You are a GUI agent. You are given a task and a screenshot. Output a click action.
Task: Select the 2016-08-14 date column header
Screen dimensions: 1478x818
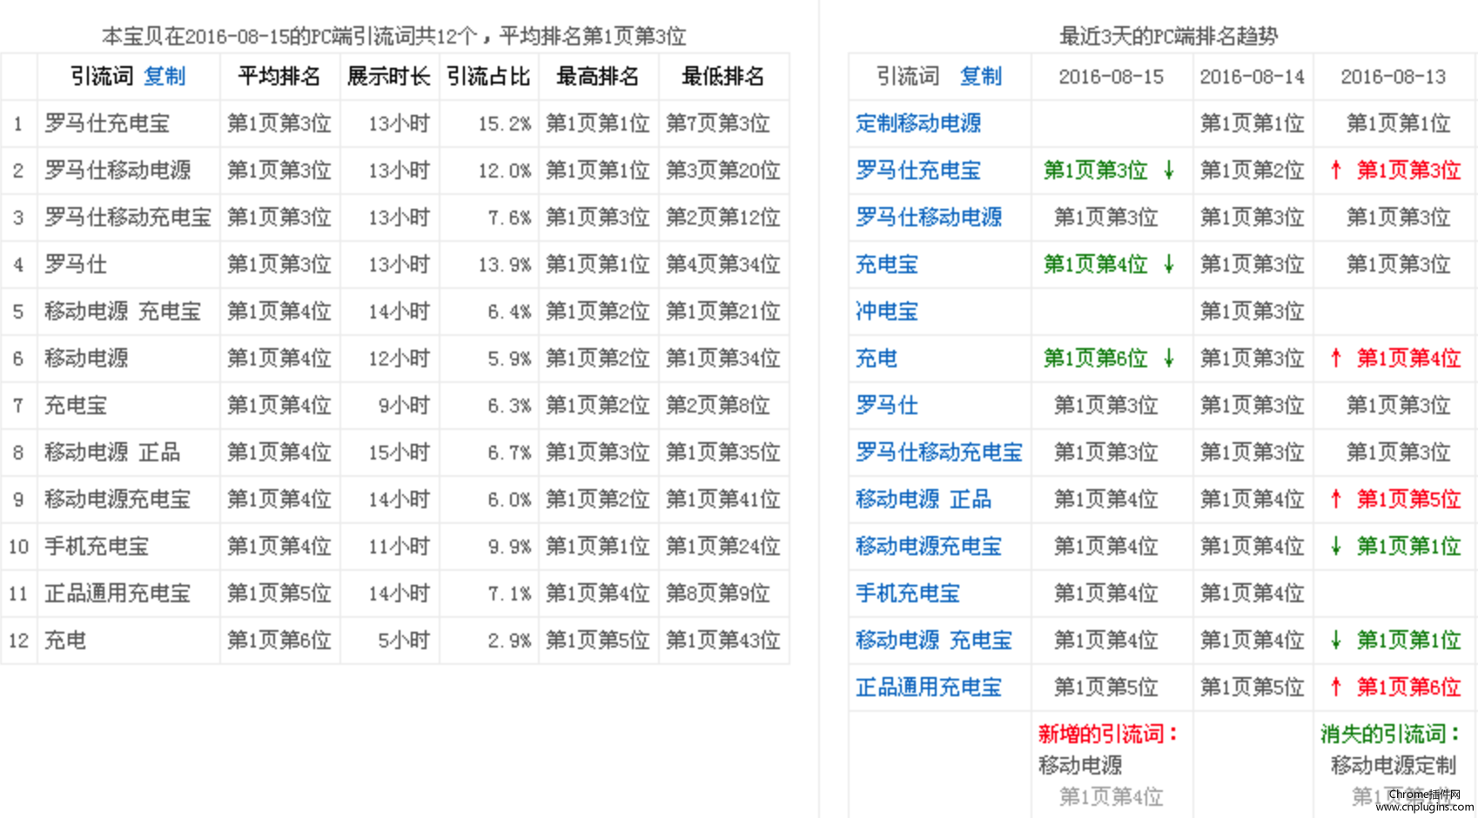tap(1253, 77)
